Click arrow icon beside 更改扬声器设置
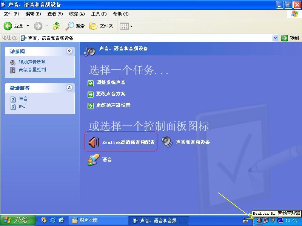 (x=91, y=106)
